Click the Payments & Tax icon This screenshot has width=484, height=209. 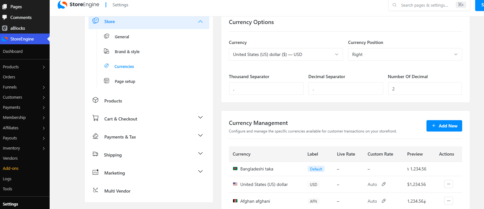(95, 136)
